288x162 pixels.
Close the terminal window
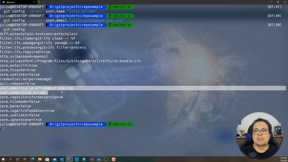[285, 2]
